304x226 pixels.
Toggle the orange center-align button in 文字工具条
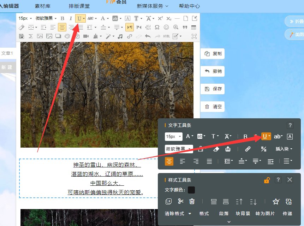[x=169, y=161]
